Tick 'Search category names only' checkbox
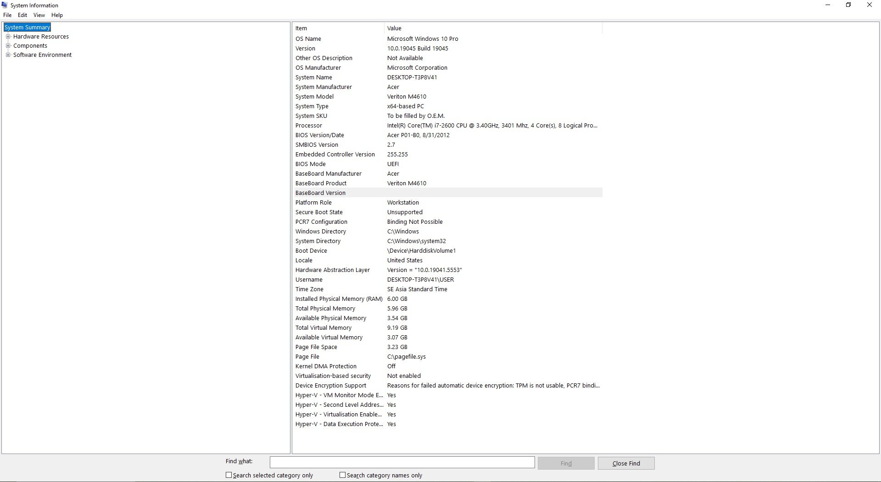 342,475
